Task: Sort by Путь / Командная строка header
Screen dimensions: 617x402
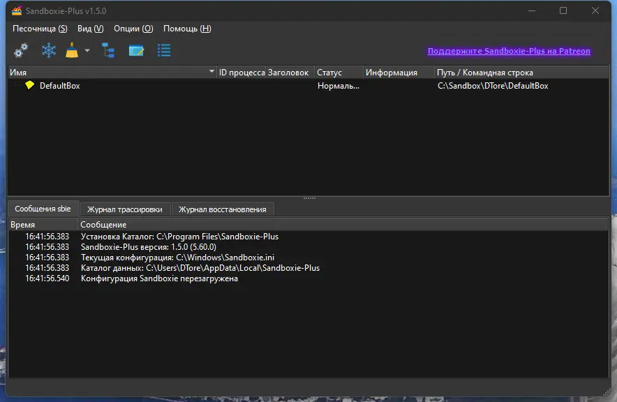Action: 521,73
